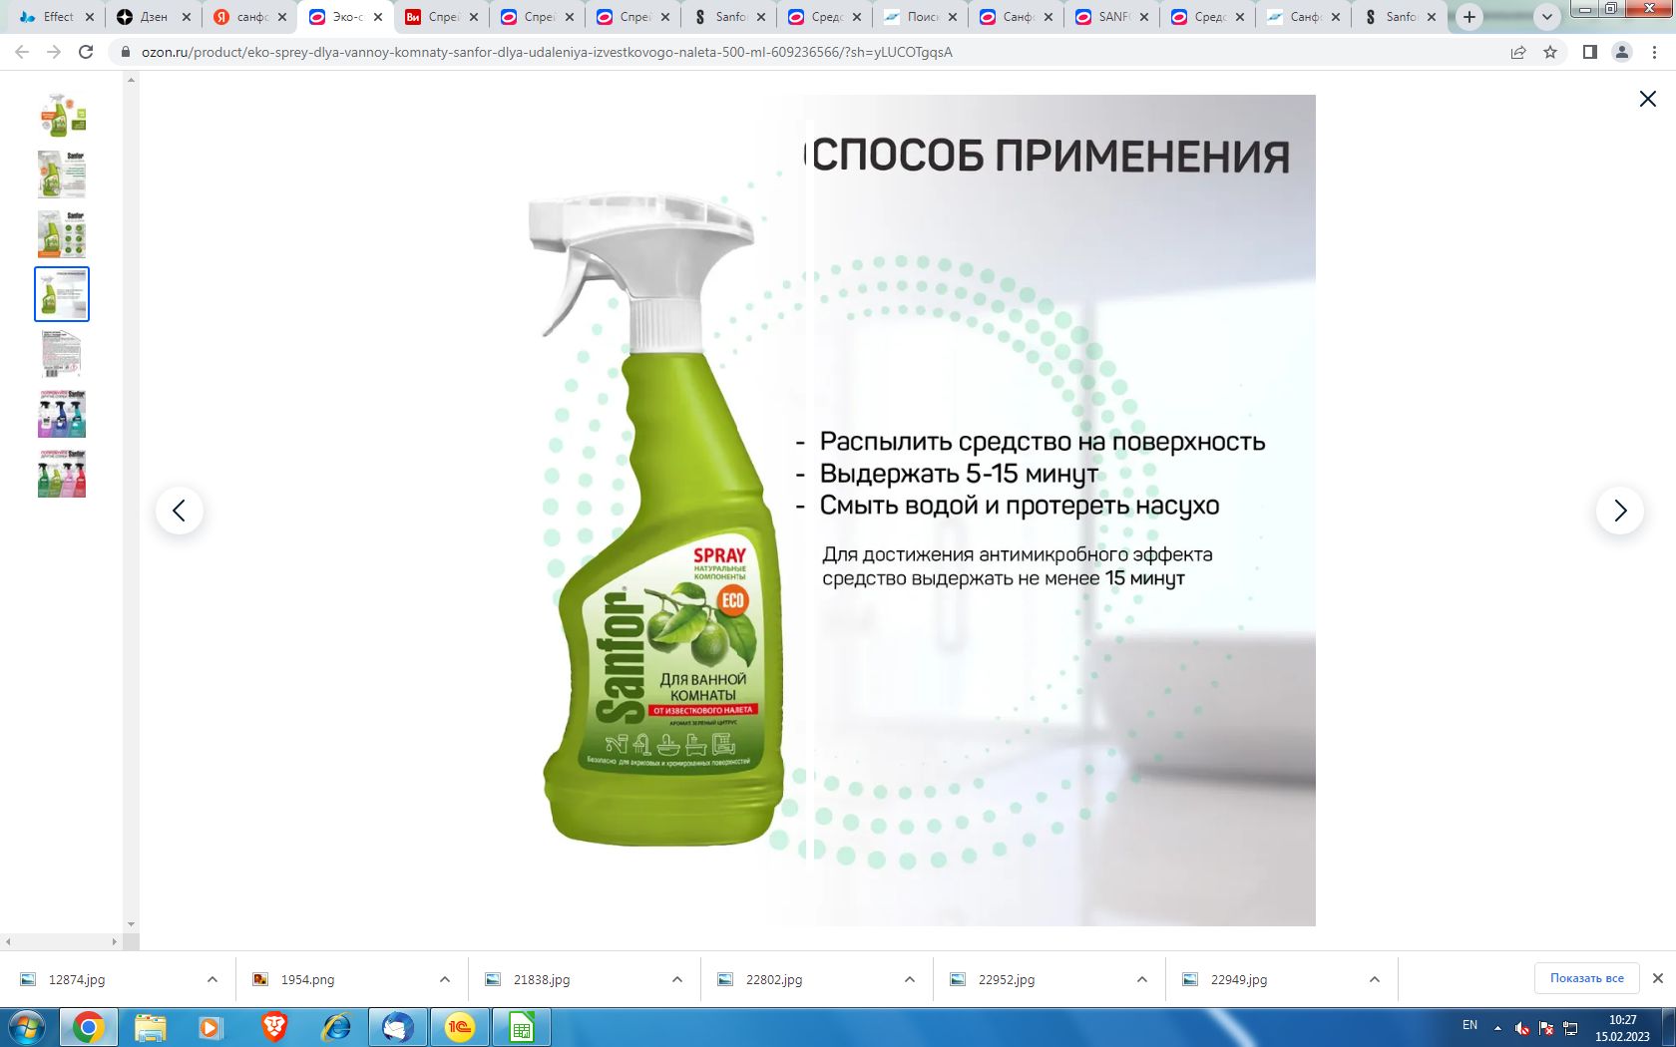The image size is (1676, 1047).
Task: Click the horizontal scrollbar right arrow
Action: pyautogui.click(x=114, y=941)
